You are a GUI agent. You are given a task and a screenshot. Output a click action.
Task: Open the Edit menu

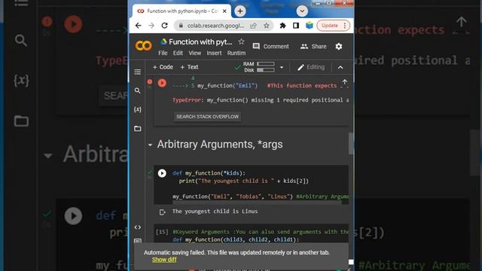point(178,53)
